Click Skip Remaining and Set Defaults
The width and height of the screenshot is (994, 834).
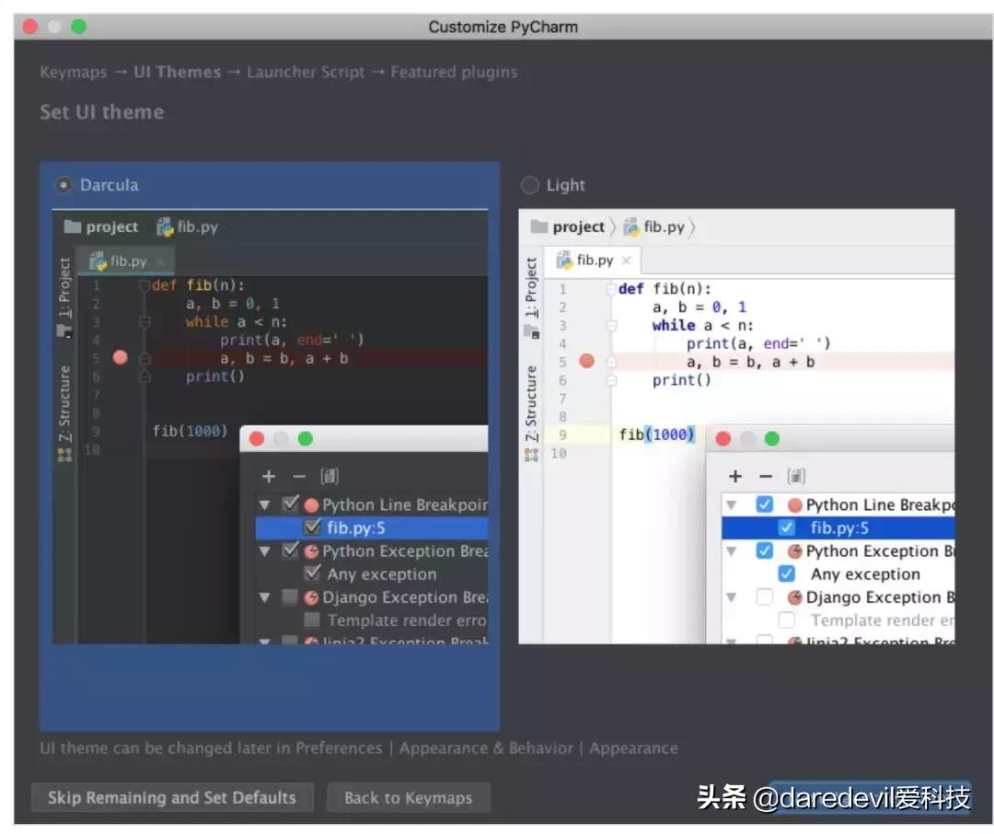point(171,797)
